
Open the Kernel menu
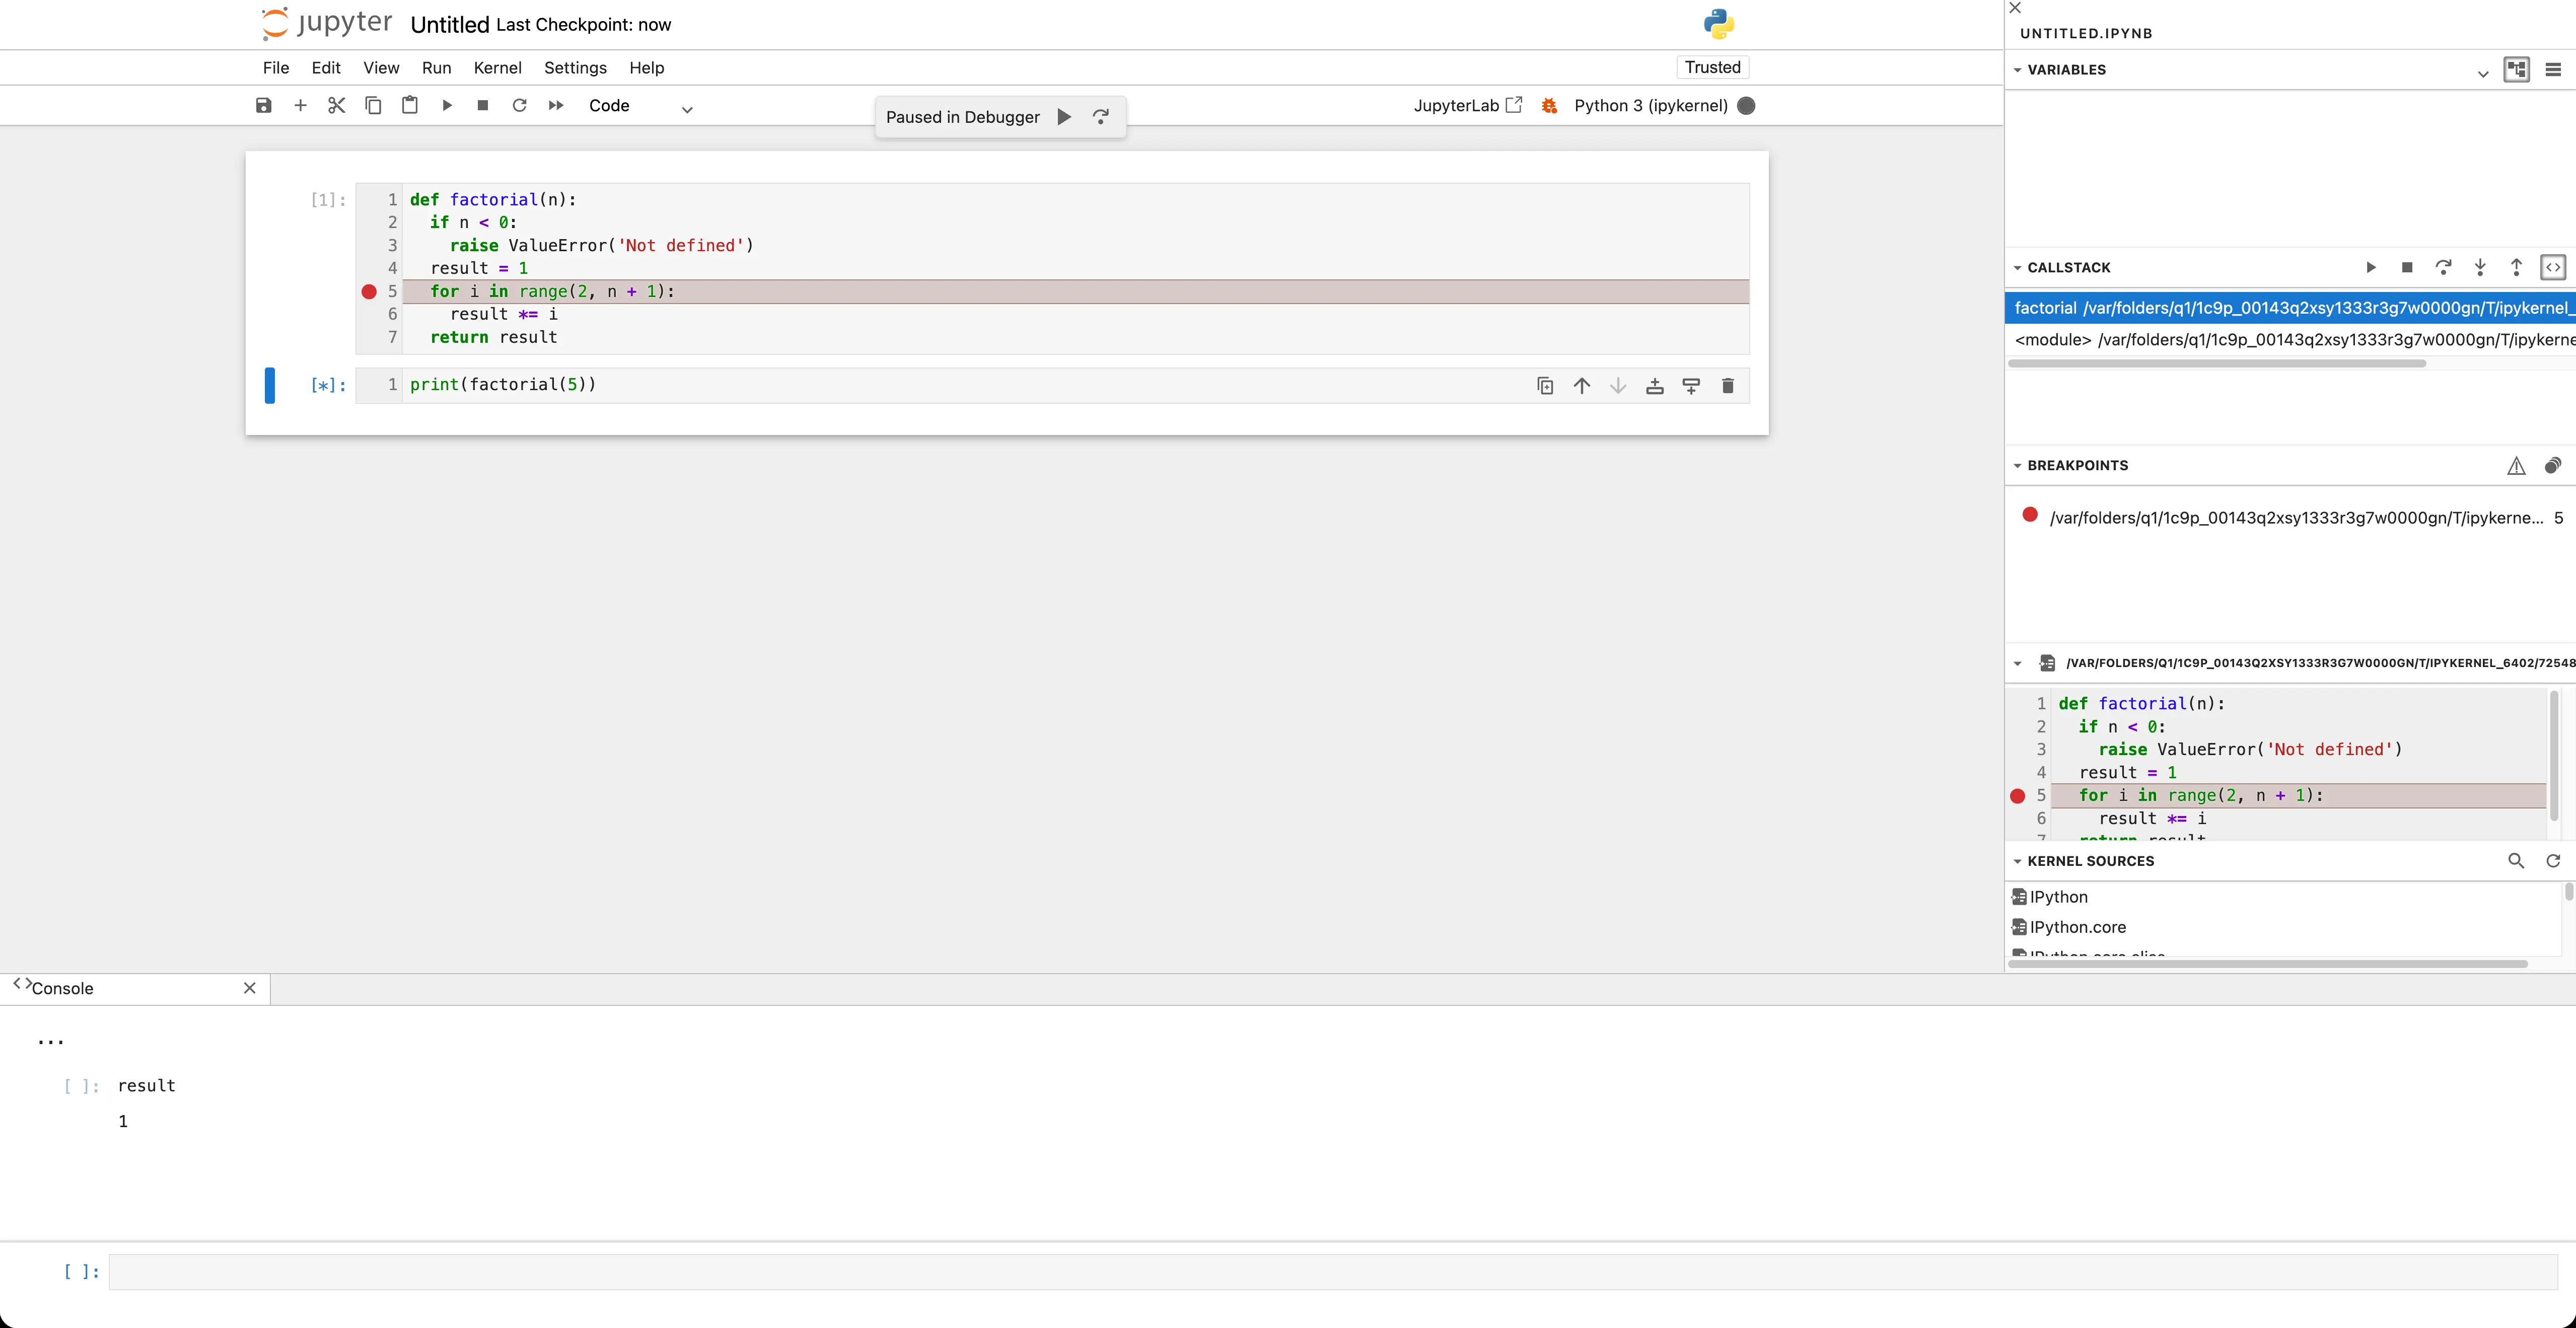[x=497, y=67]
